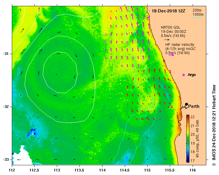
Task: Click the -33 latitude axis label
Action: (6, 160)
